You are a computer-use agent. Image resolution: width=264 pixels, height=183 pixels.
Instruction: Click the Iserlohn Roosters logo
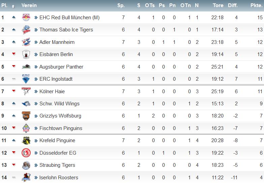pos(26,178)
